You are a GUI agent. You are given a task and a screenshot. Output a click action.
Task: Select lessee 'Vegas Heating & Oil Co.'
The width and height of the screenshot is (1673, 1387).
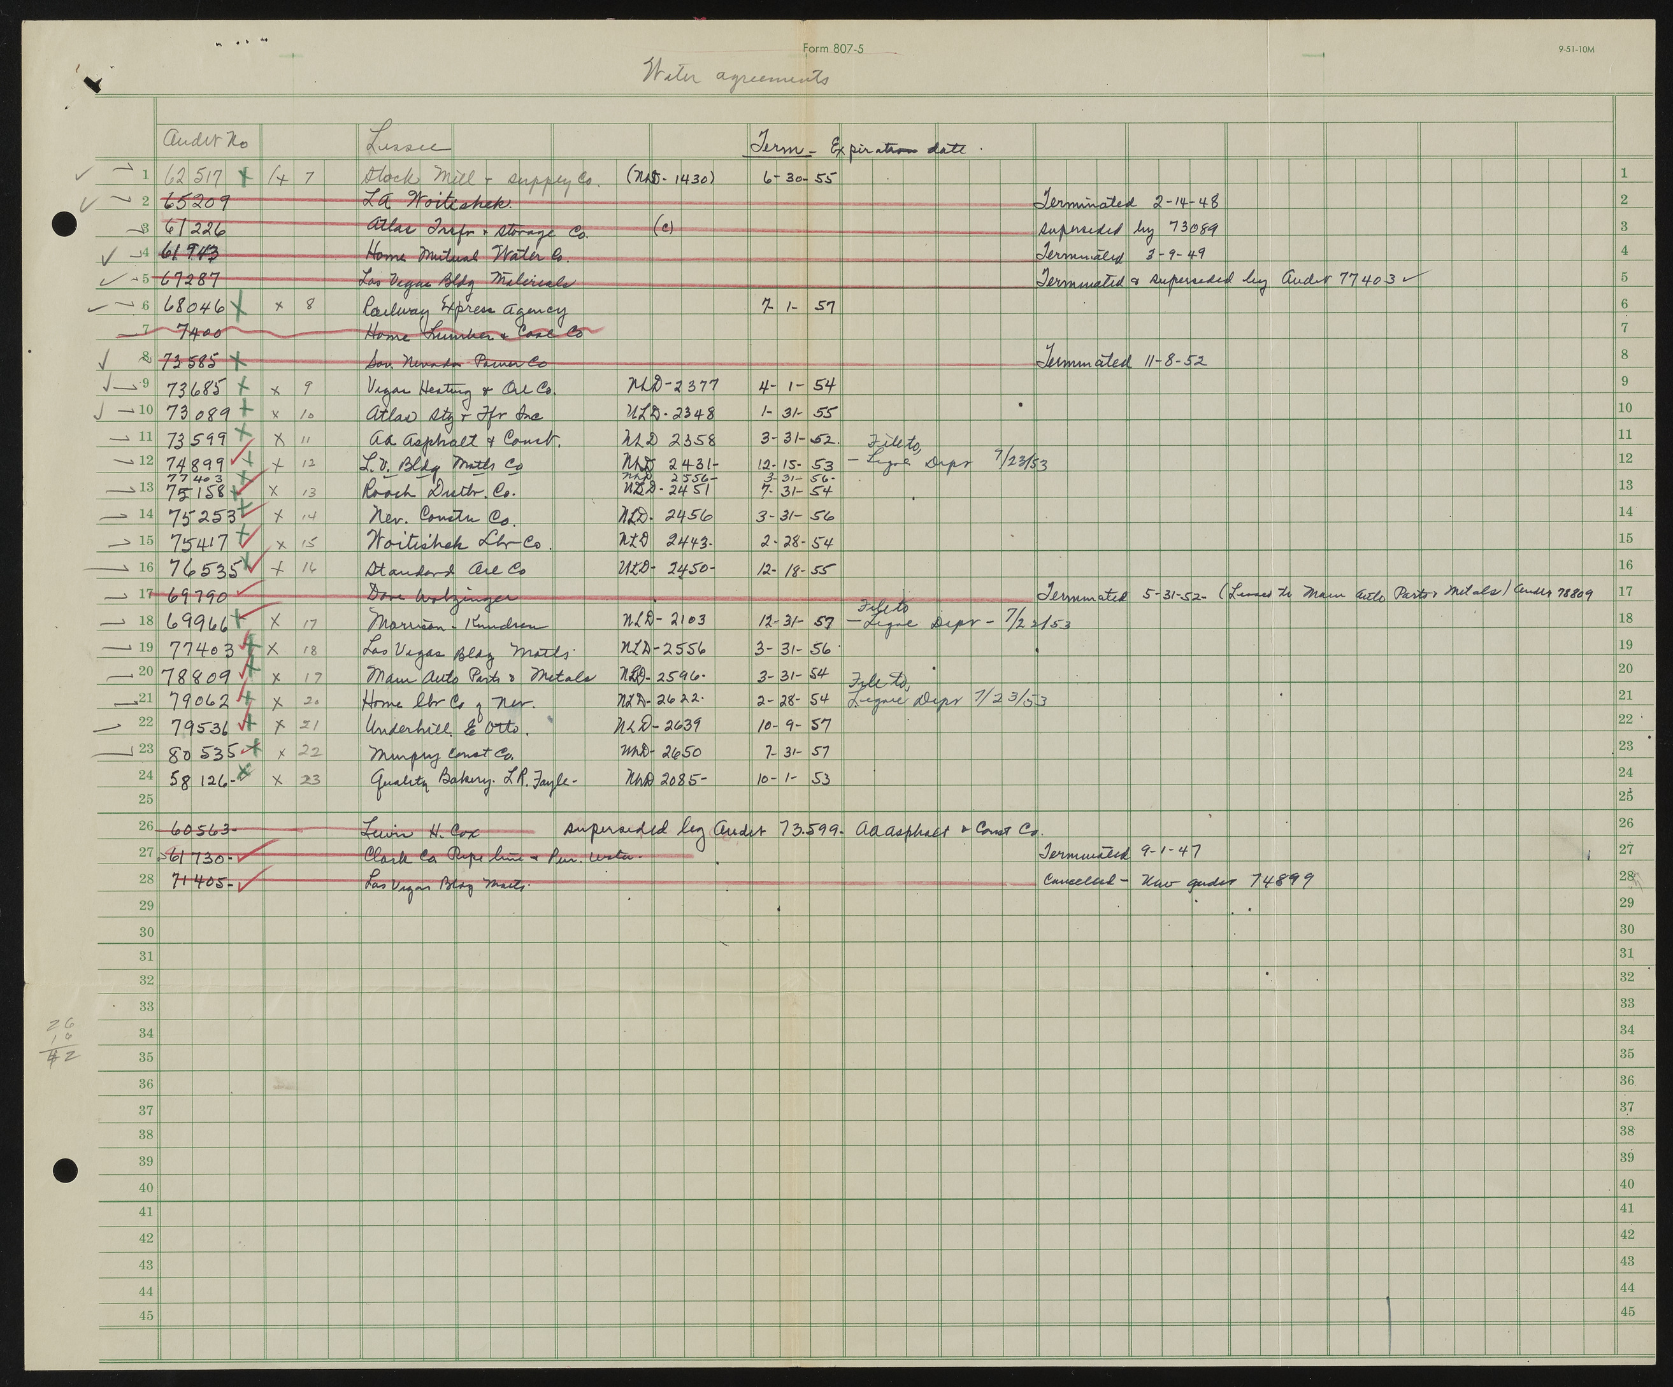coord(461,389)
